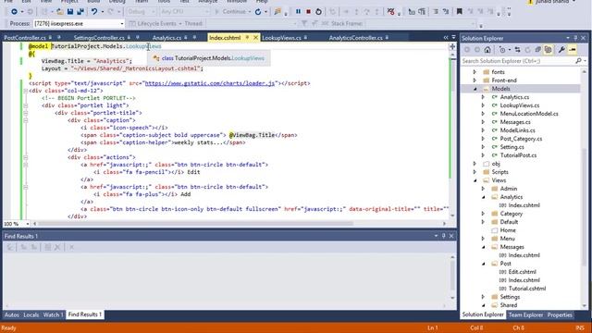The image size is (592, 333).
Task: Click the Navigate Backward arrow icon
Action: pos(14,12)
